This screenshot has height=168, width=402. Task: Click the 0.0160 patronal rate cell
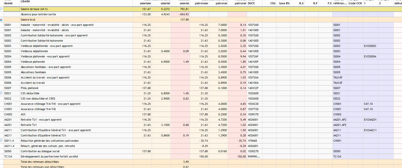coord(219,151)
